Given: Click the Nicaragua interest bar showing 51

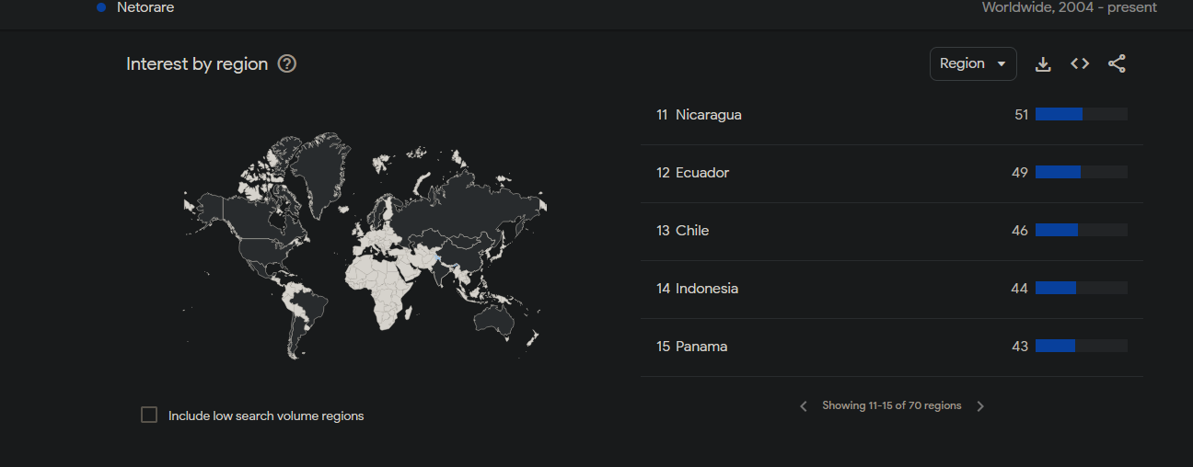Looking at the screenshot, I should [x=1082, y=114].
